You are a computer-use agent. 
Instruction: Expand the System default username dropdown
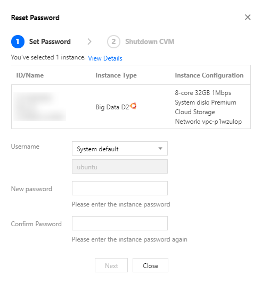click(120, 149)
